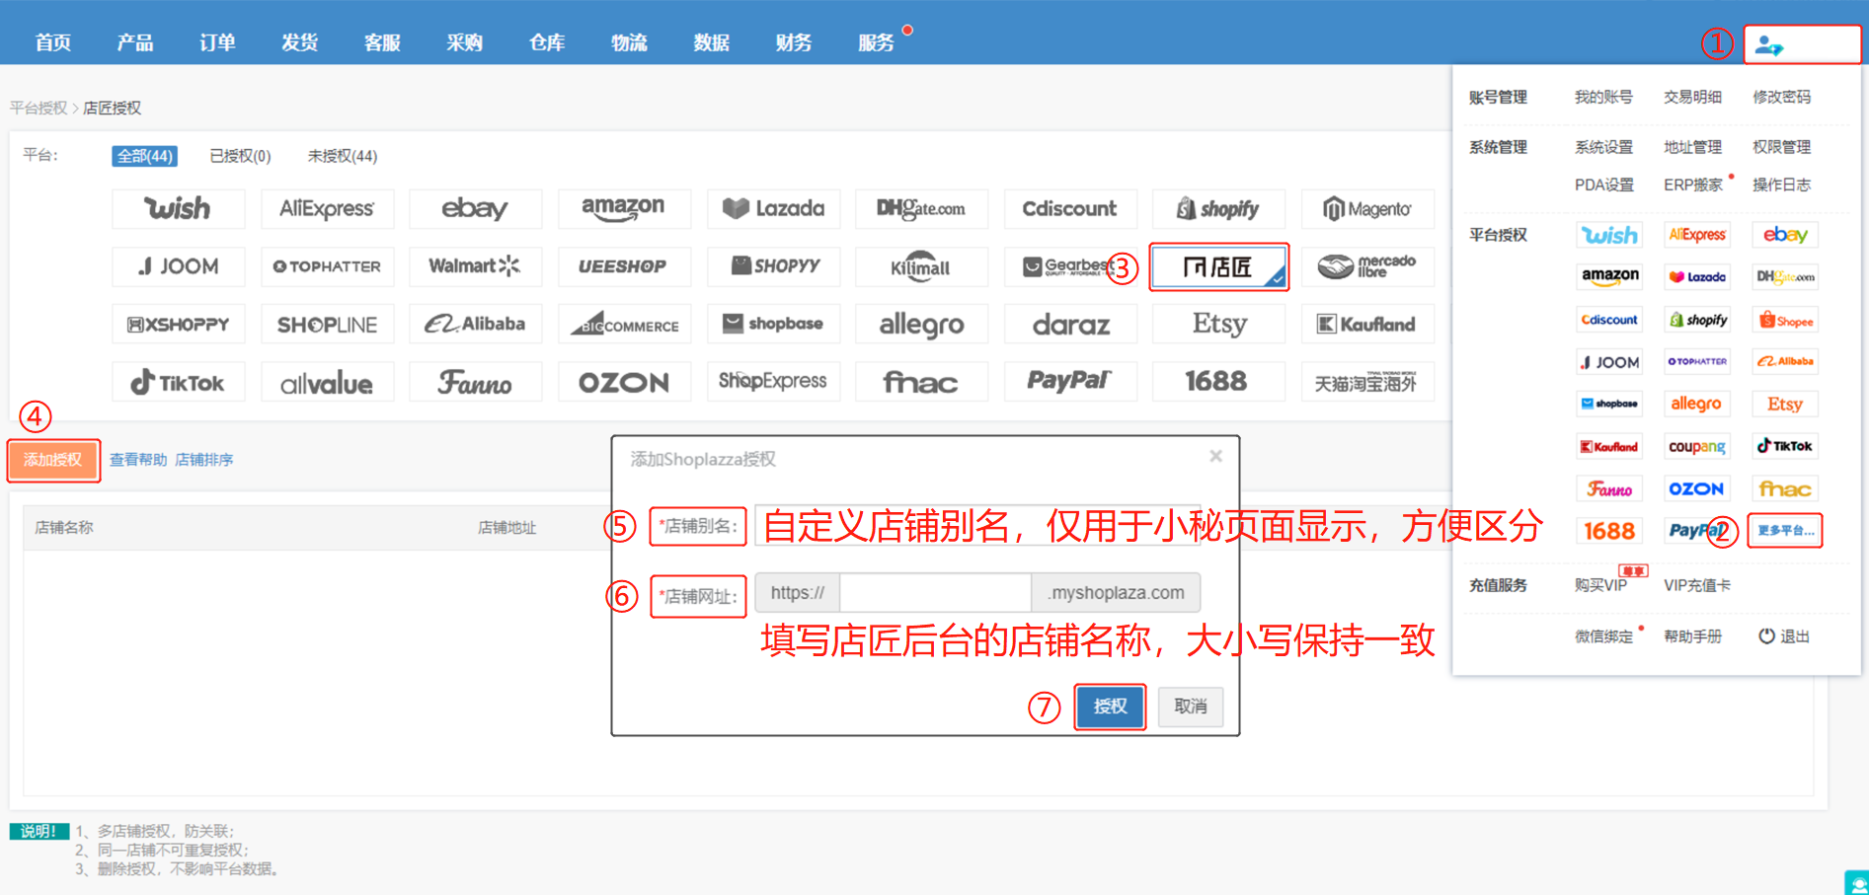Select the BigCommerce platform tile
Image resolution: width=1869 pixels, height=895 pixels.
pos(624,324)
